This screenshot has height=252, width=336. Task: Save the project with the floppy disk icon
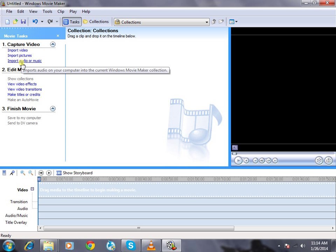pos(23,22)
